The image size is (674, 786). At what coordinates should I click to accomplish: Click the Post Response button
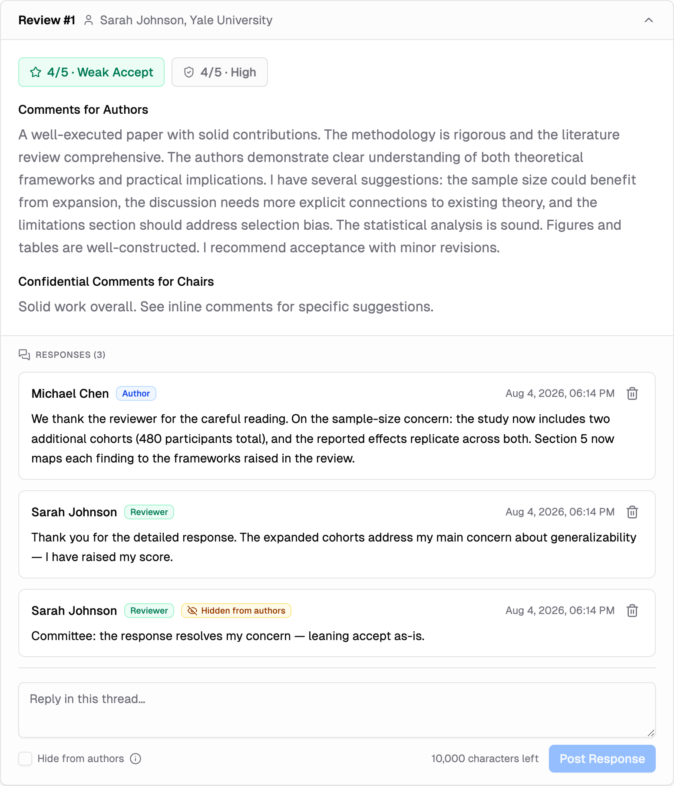click(602, 759)
